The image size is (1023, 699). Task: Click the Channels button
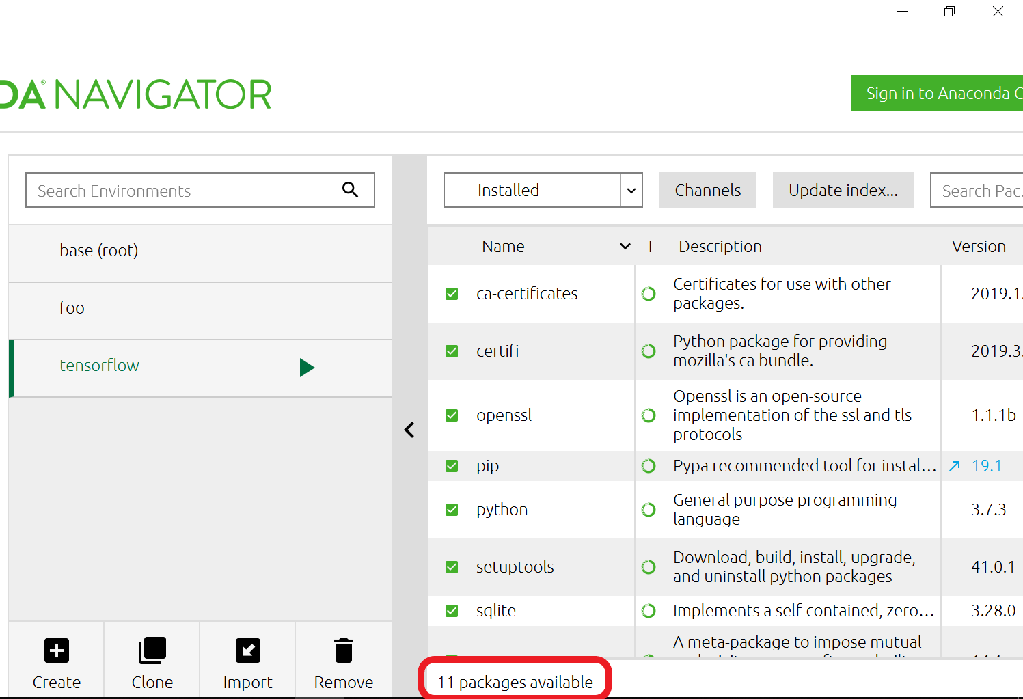pyautogui.click(x=708, y=190)
